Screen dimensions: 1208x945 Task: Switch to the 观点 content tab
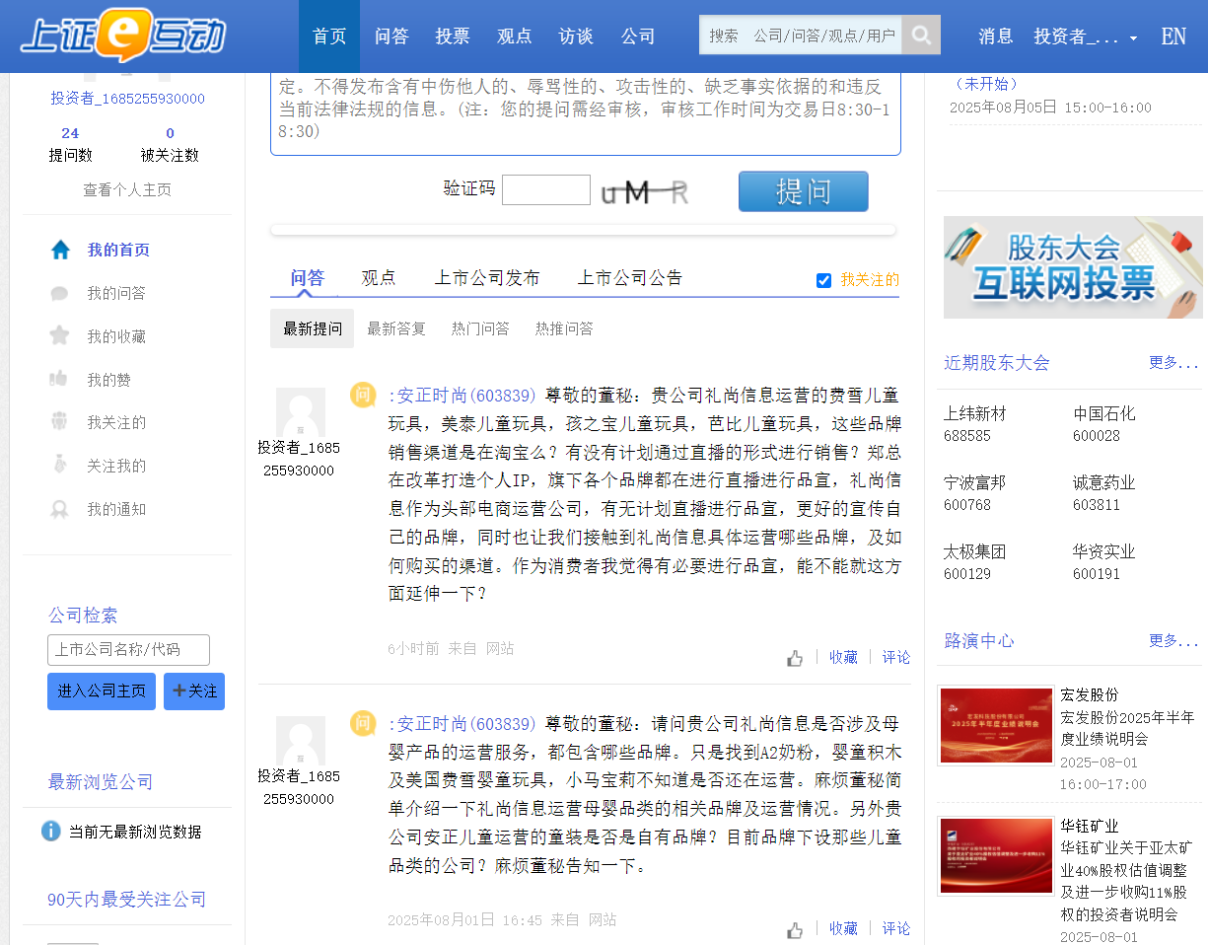pos(379,278)
